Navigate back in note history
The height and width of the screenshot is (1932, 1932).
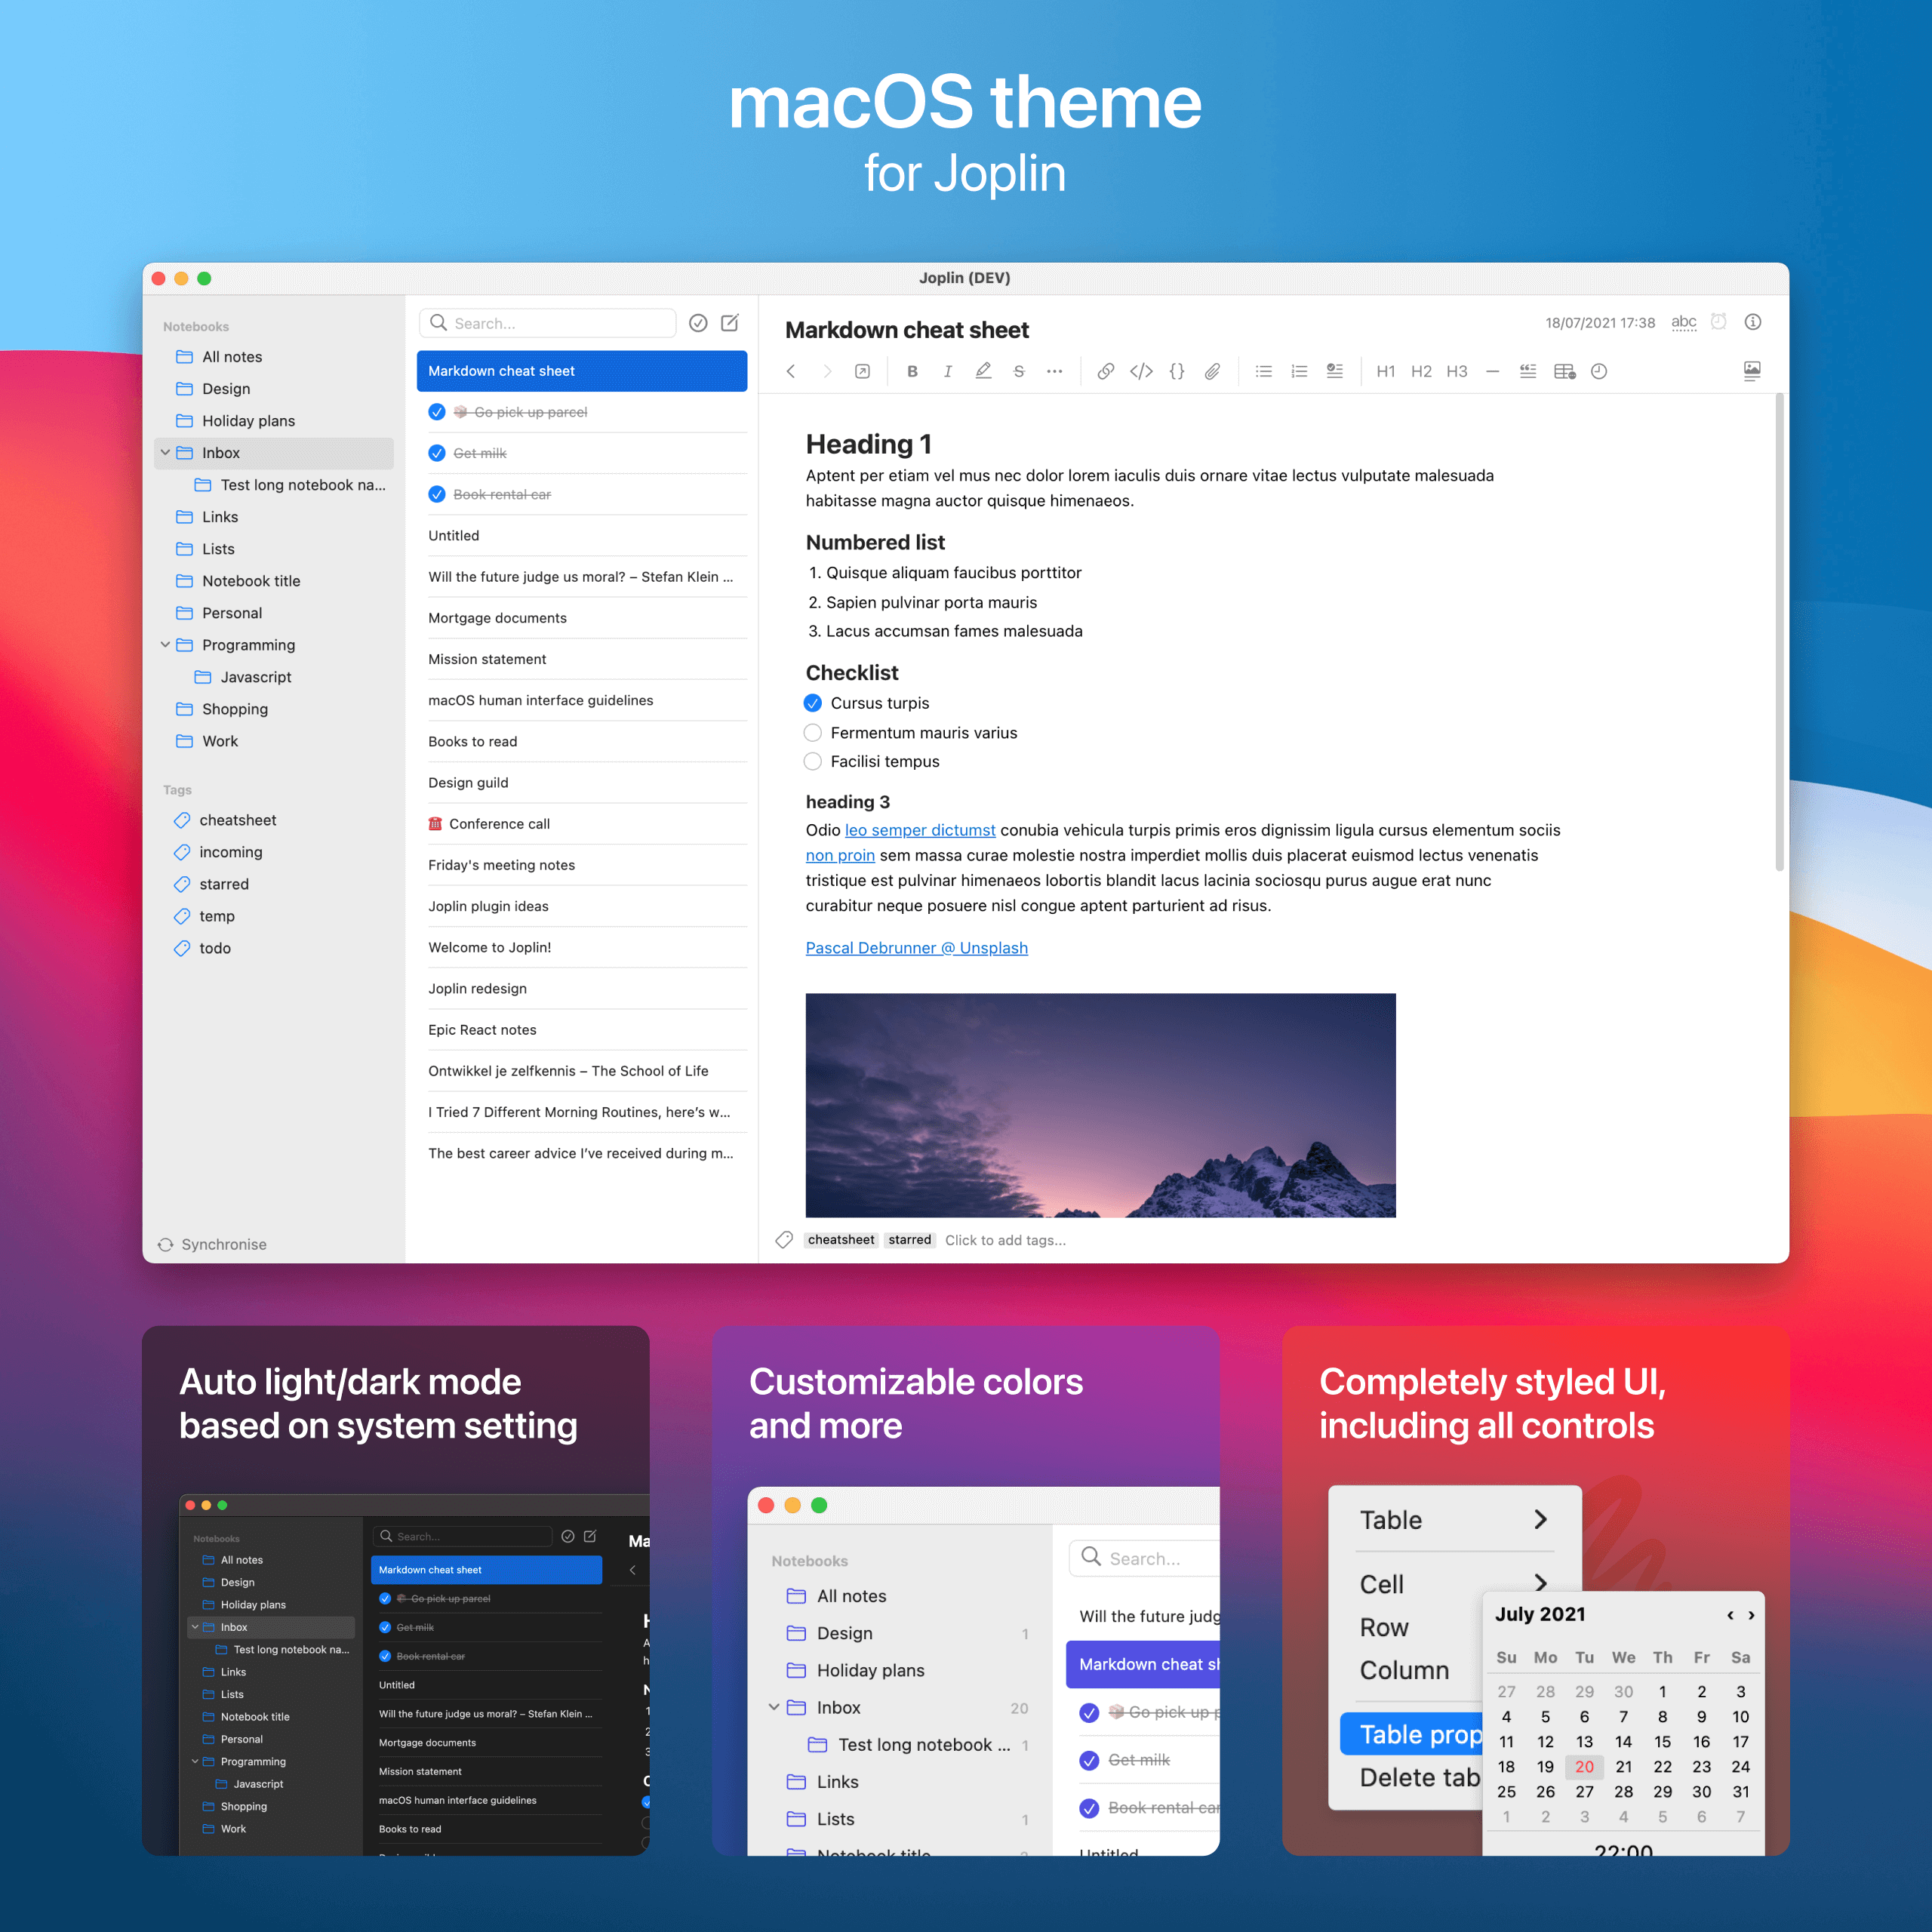791,371
